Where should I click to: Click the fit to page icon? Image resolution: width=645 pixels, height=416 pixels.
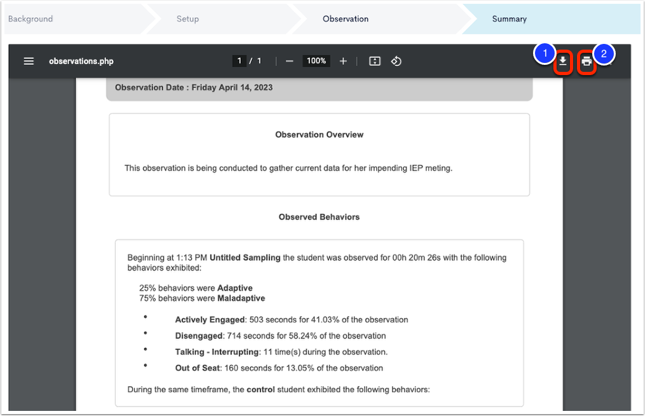(375, 61)
